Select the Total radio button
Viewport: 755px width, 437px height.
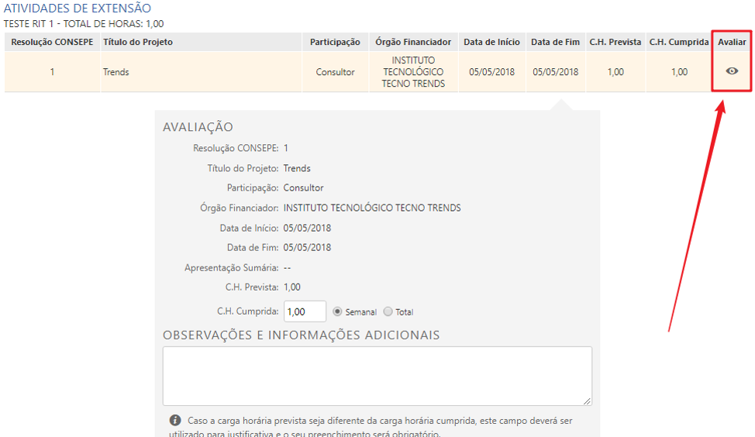point(388,311)
